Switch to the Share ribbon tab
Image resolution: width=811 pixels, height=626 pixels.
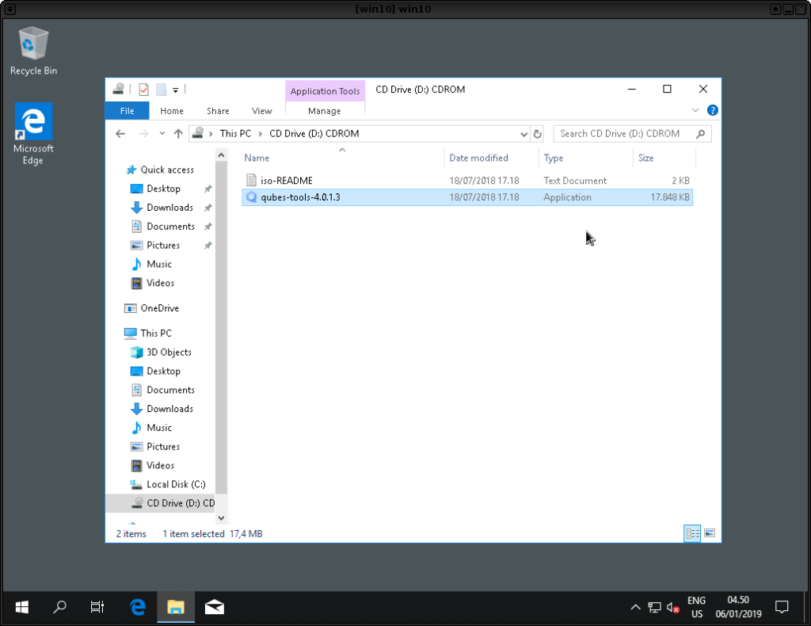tap(218, 111)
